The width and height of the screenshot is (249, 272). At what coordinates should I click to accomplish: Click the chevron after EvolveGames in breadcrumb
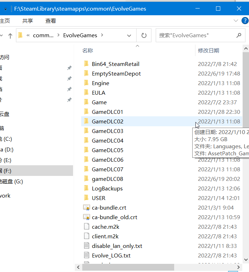(x=102, y=35)
